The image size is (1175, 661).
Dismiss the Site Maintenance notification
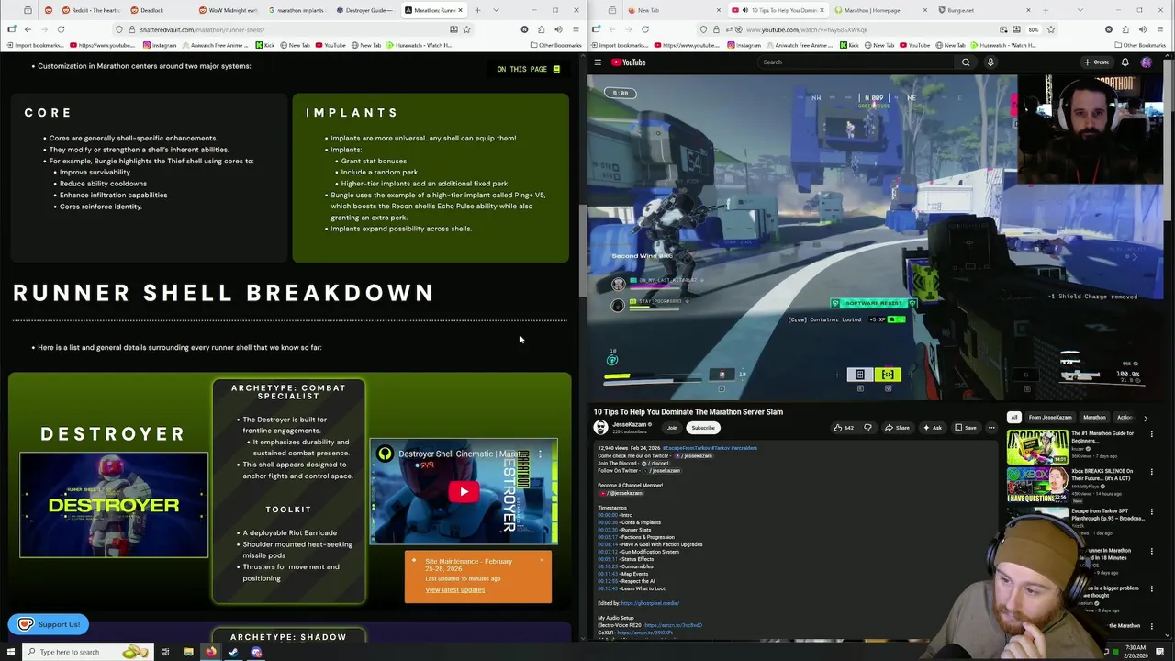coord(542,560)
